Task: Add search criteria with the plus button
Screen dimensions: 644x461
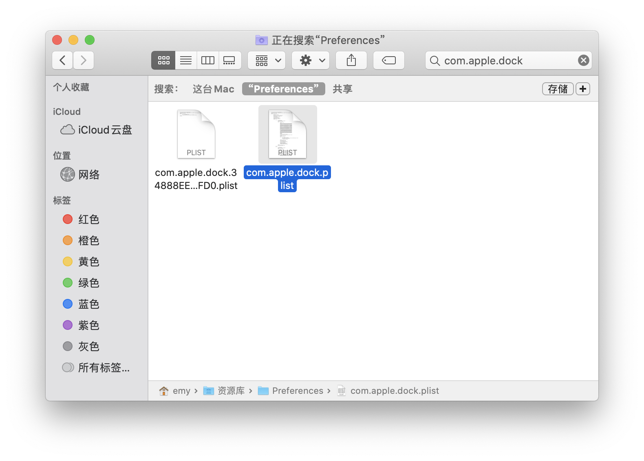Action: [583, 89]
